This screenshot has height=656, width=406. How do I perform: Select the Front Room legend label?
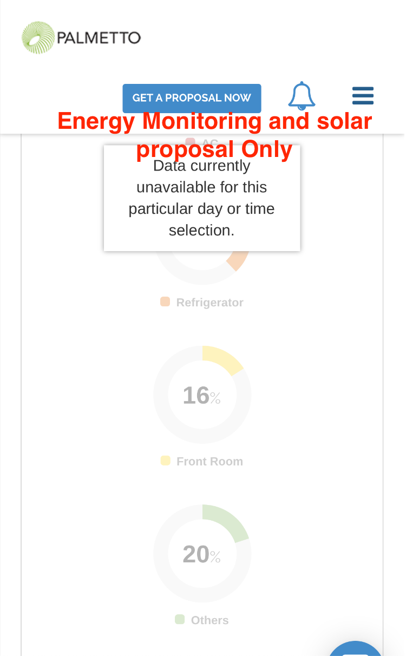[x=209, y=462]
